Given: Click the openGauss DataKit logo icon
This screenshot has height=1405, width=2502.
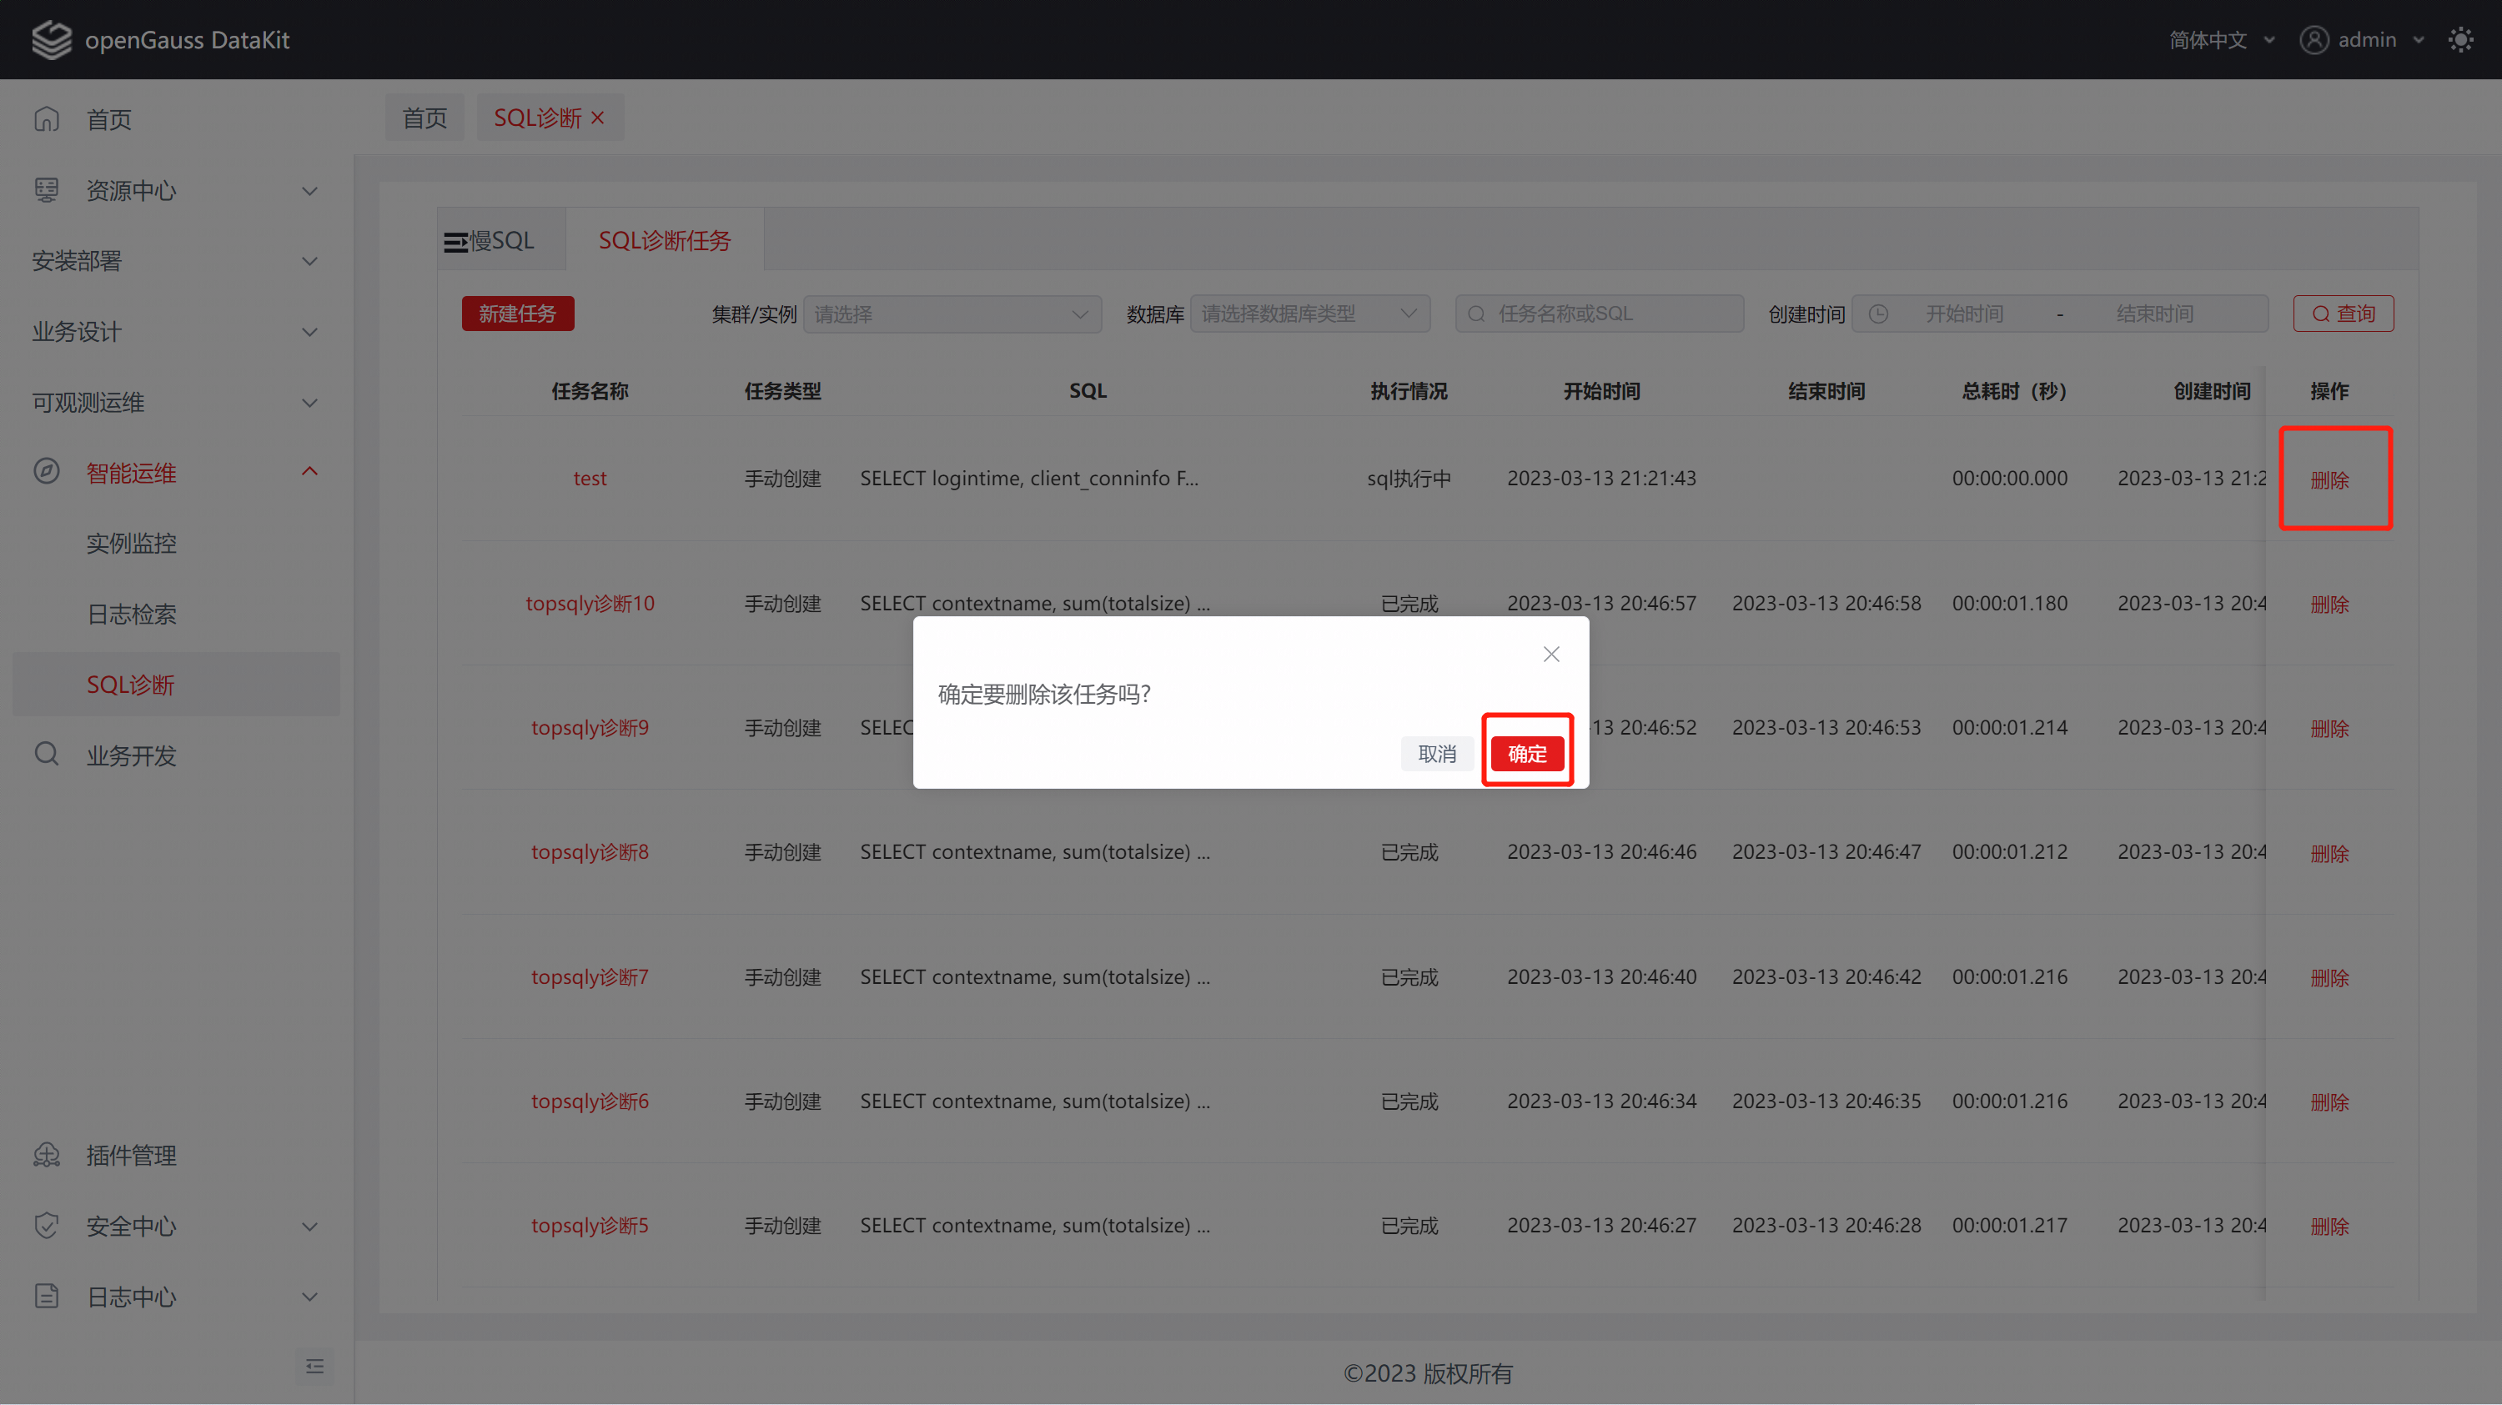Looking at the screenshot, I should click(x=52, y=40).
